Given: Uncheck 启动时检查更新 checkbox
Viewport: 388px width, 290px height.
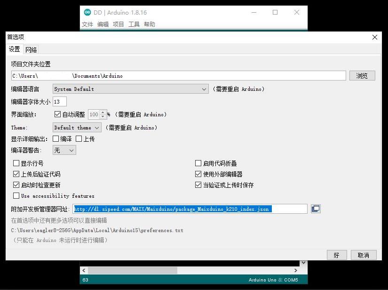Looking at the screenshot, I should pyautogui.click(x=16, y=185).
